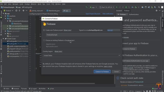The height and width of the screenshot is (92, 164).
Task: Collapse the Gradle Scripts node
Action: (3, 39)
